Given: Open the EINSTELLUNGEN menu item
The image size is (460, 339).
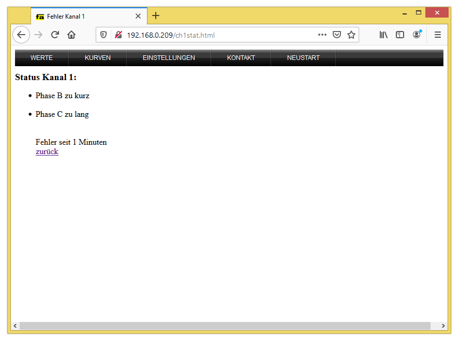Looking at the screenshot, I should click(169, 58).
